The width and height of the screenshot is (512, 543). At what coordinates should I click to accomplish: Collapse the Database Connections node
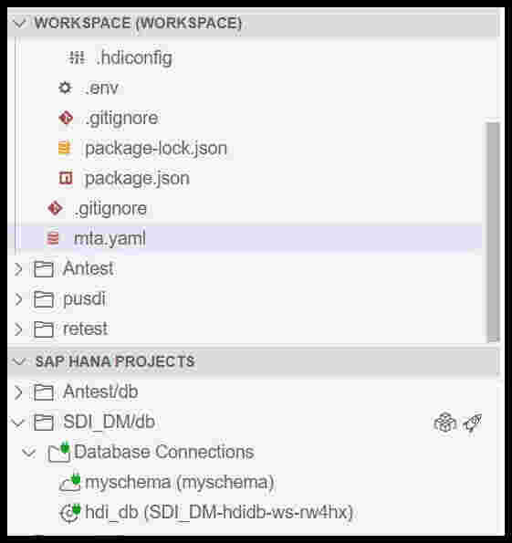[x=28, y=452]
